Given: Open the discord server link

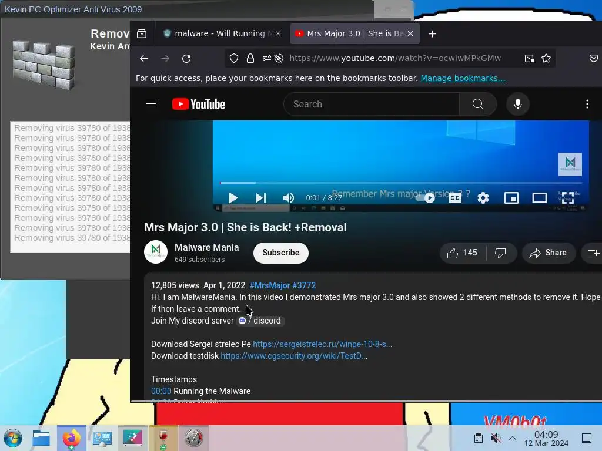Looking at the screenshot, I should (x=260, y=321).
